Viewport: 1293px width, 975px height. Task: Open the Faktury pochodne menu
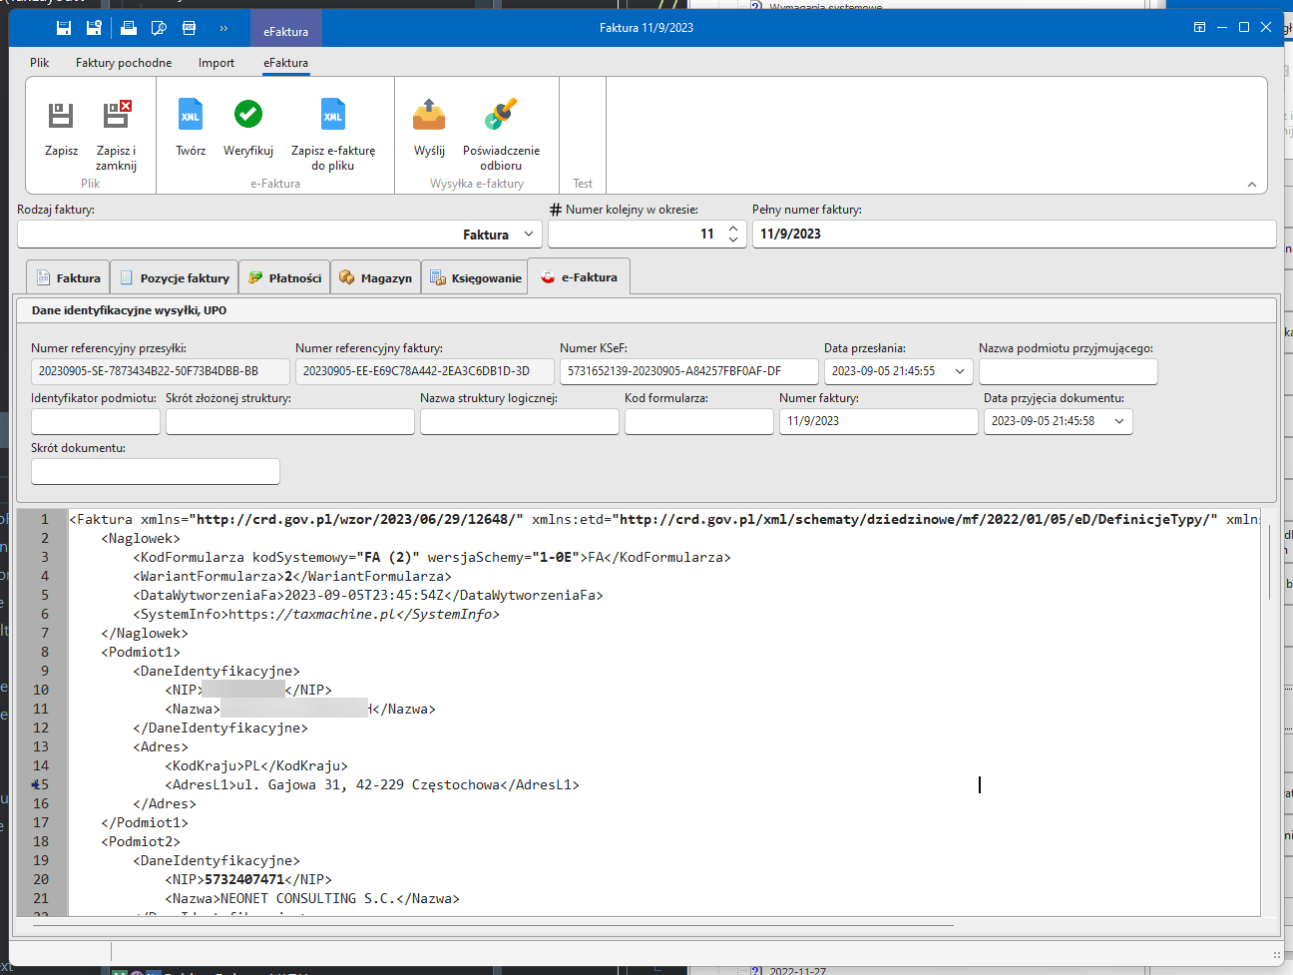pos(124,63)
